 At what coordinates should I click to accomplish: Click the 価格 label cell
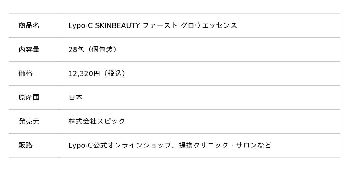coord(34,74)
